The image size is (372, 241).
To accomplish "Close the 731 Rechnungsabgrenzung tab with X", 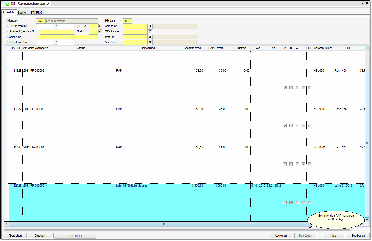I will [48, 4].
